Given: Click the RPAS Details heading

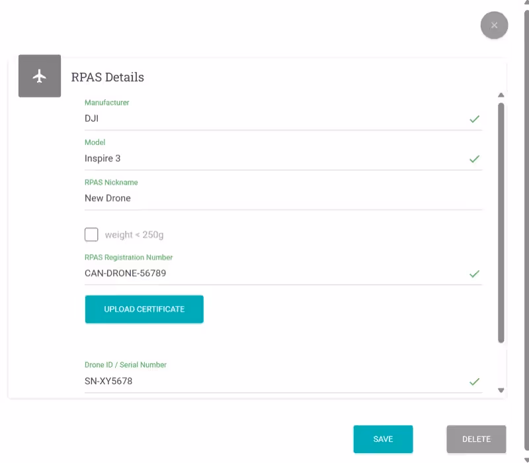Looking at the screenshot, I should (x=108, y=77).
